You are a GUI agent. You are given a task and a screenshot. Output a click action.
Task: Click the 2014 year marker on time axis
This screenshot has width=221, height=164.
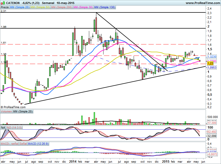72,161
